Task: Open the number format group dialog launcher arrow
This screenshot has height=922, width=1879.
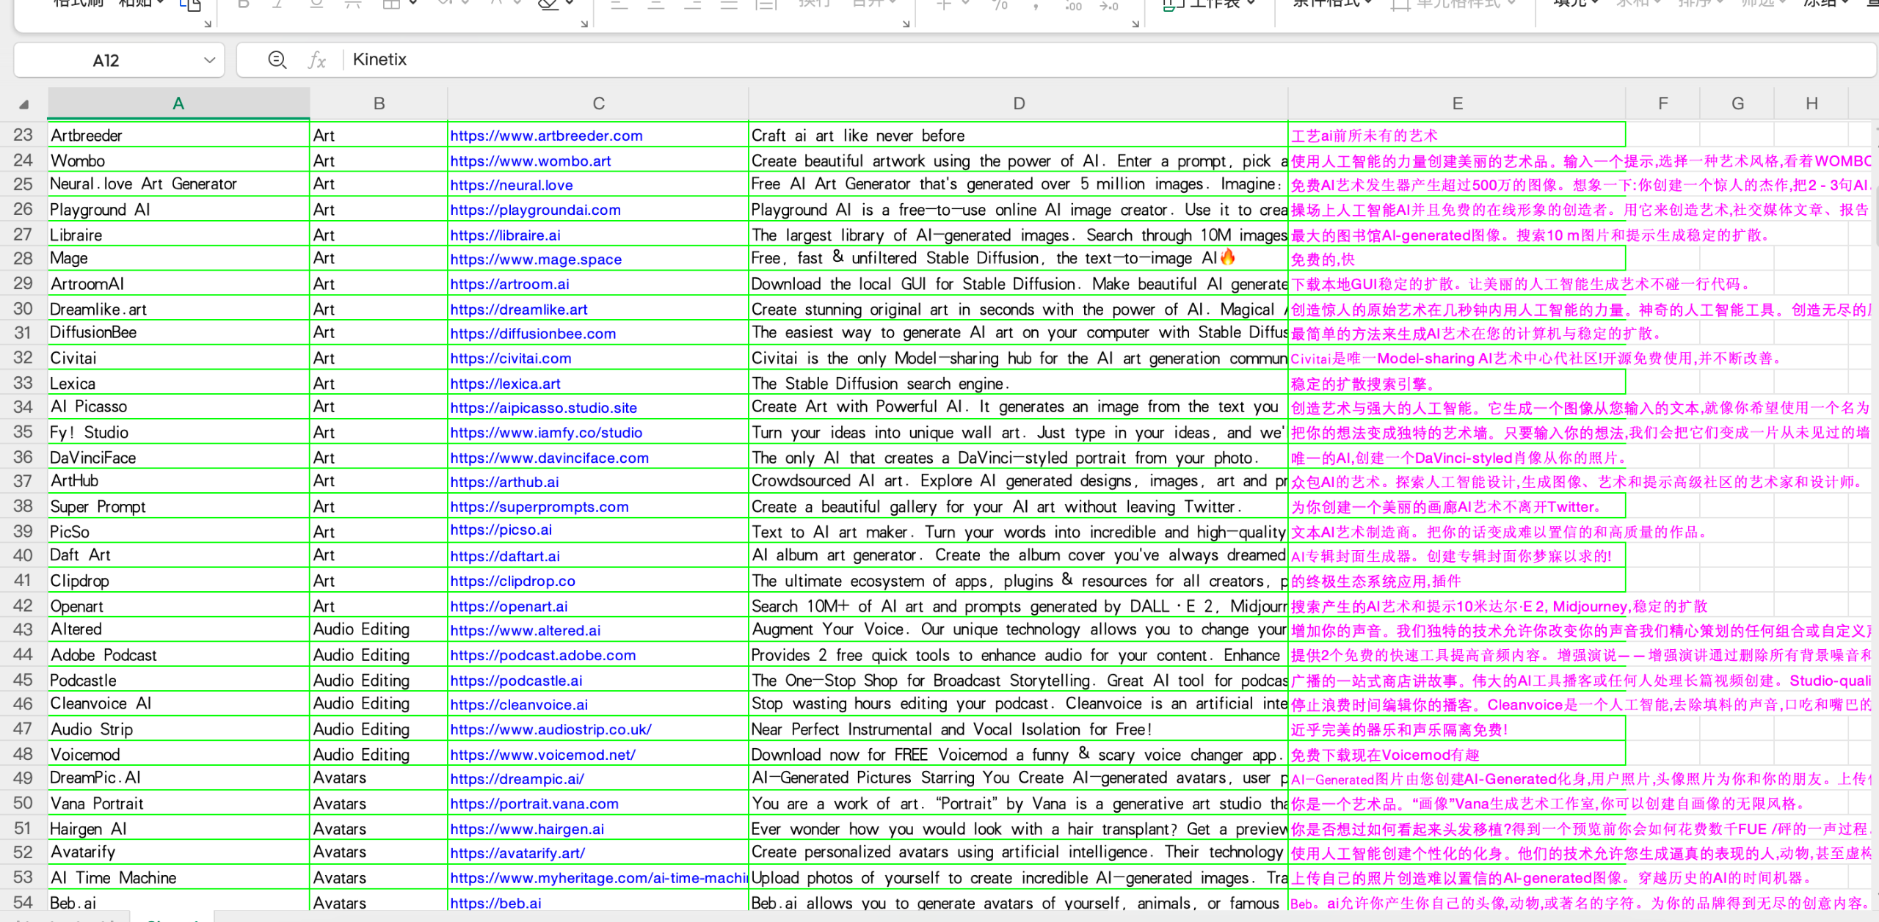Action: click(1135, 24)
